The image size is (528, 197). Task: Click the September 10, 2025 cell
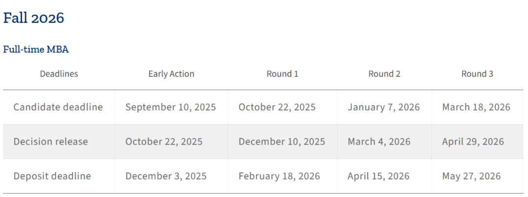tap(171, 107)
